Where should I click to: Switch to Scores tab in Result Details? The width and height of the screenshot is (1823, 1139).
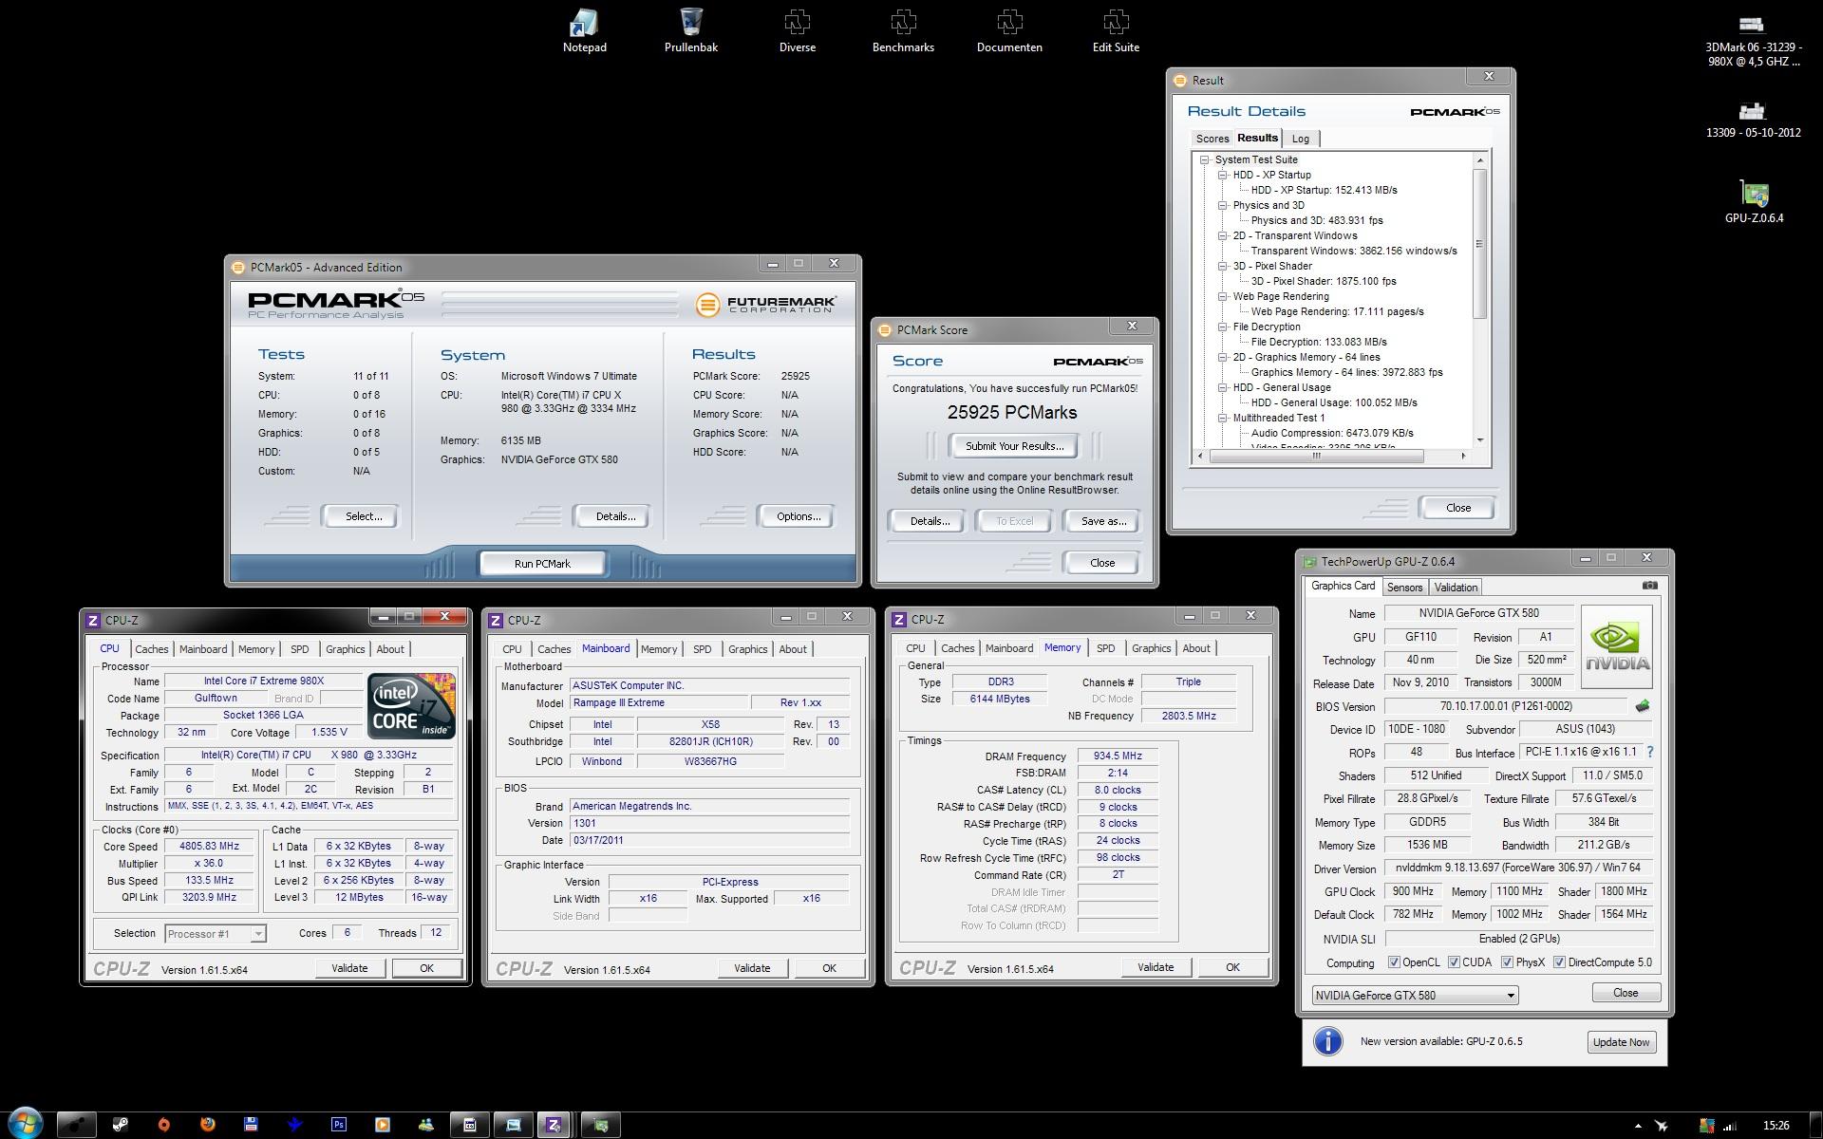pos(1212,139)
